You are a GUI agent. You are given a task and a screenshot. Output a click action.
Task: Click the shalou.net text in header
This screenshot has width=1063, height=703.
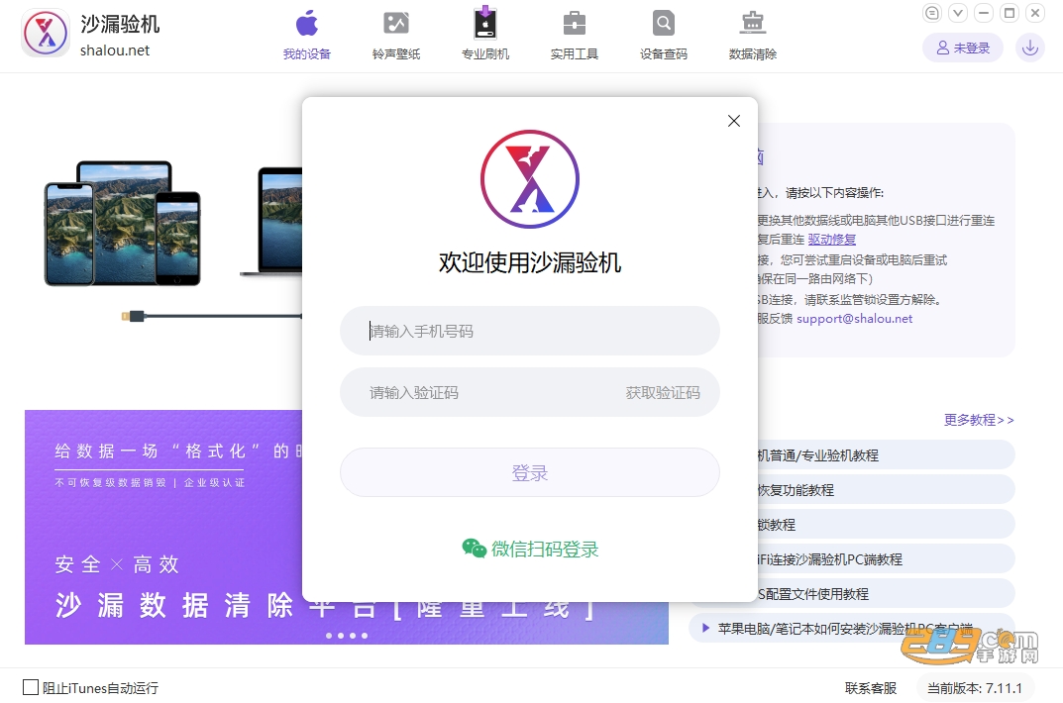(115, 50)
